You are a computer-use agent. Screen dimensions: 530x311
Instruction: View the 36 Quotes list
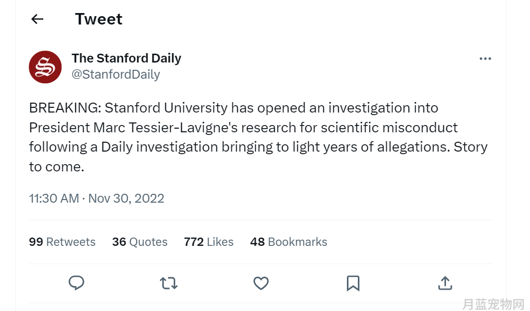click(140, 242)
